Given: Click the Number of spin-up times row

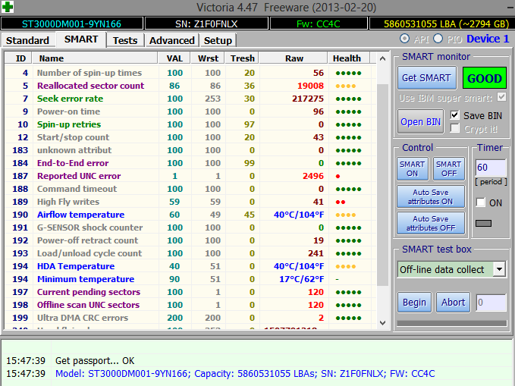Looking at the screenshot, I should (190, 73).
